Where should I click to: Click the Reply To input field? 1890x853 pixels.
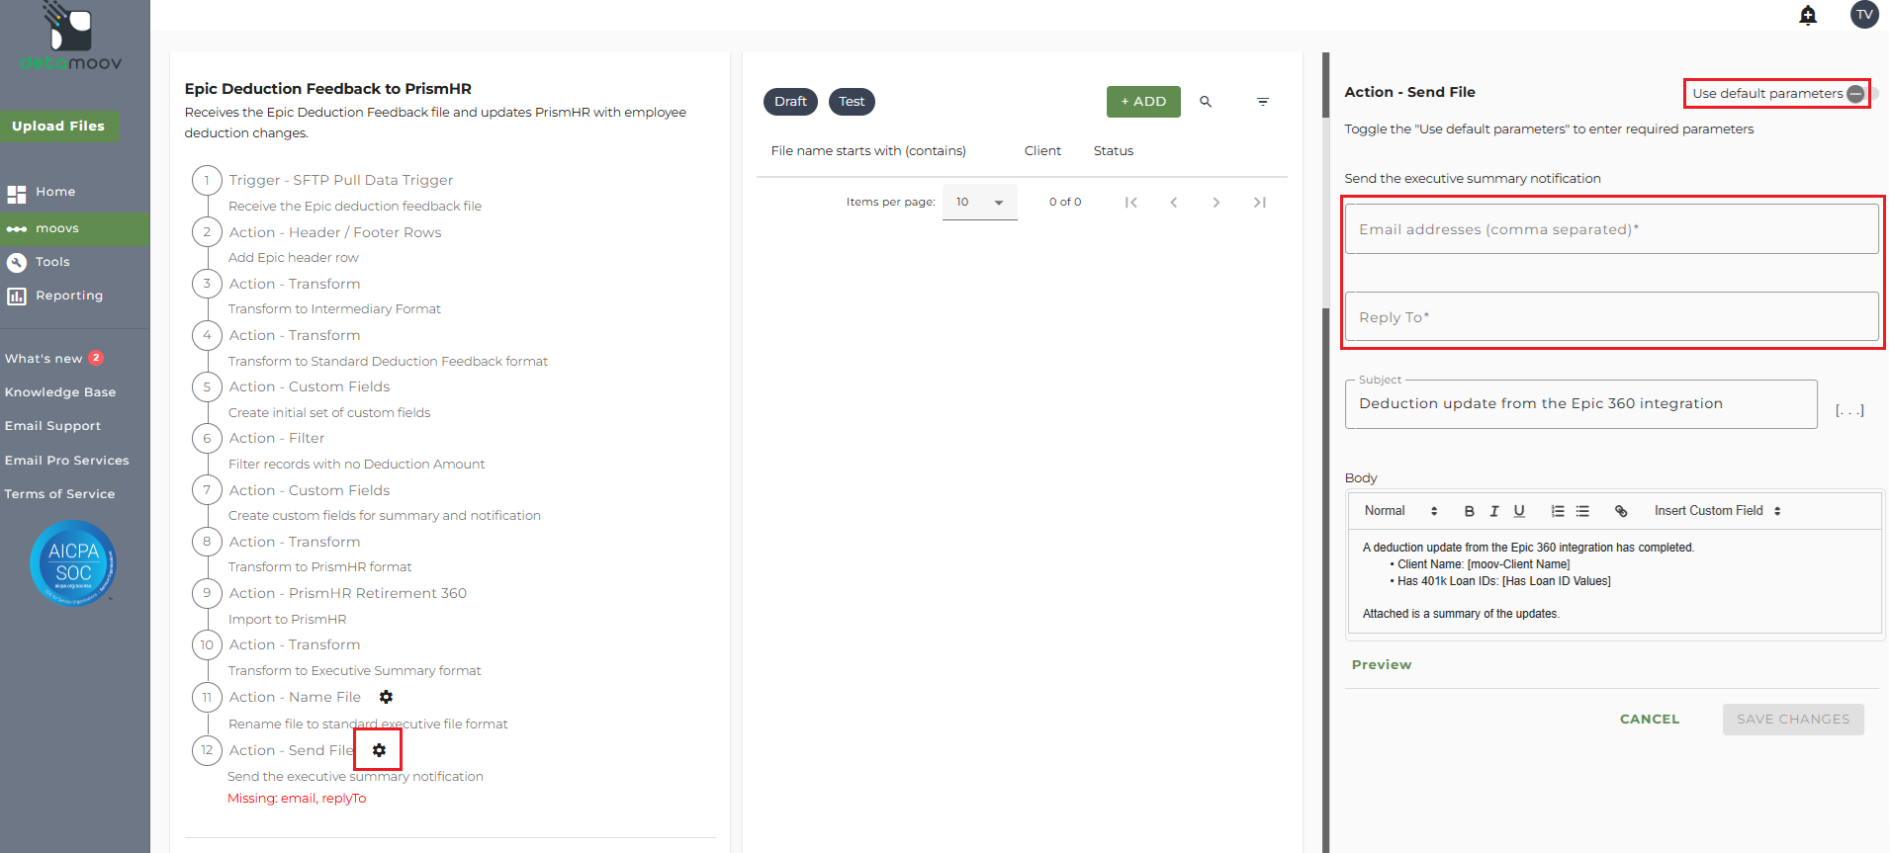click(1612, 317)
